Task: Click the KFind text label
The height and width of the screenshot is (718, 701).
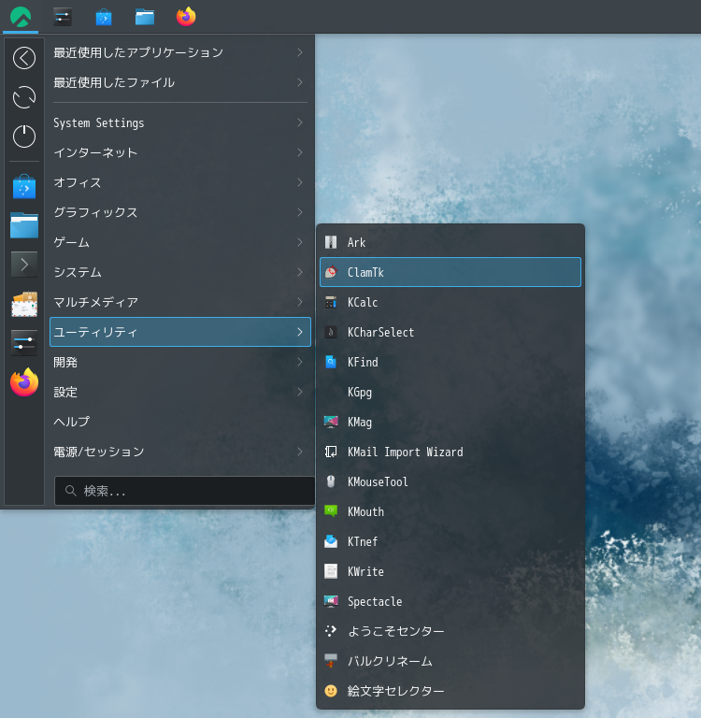Action: [x=363, y=362]
